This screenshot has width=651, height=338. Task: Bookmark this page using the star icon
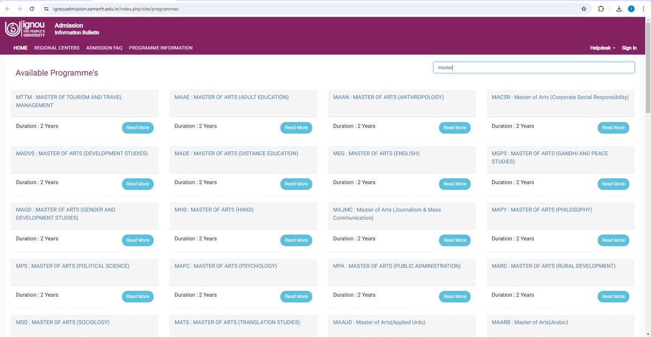(x=584, y=8)
